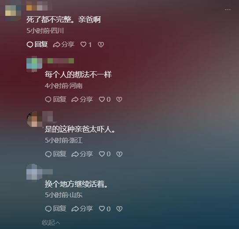Dislike the Shandong reply comment
Viewport: 239px width, 229px height.
coord(119,209)
